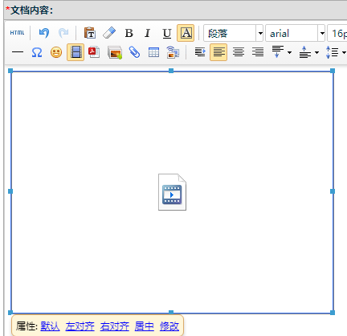Viewport: 347px width, 336px height.
Task: Toggle underline formatting
Action: pos(167,33)
